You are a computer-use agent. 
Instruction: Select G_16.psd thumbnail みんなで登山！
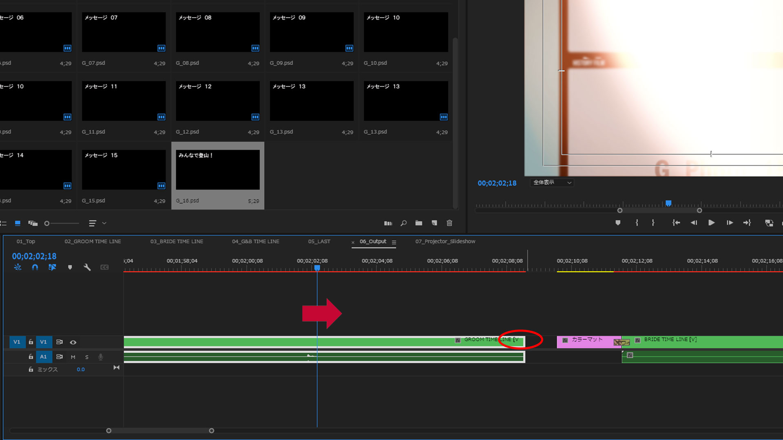(218, 169)
